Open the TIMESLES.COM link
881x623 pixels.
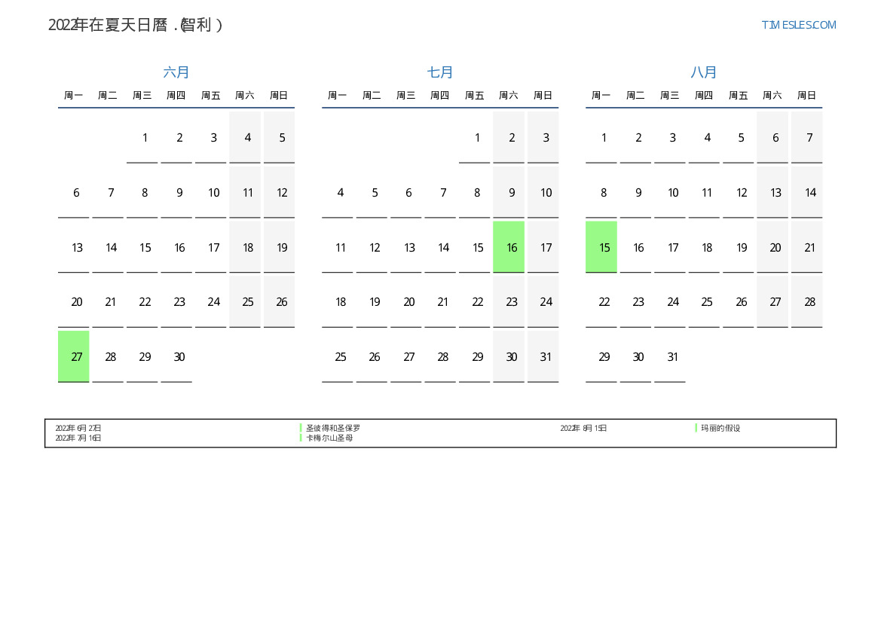pos(798,25)
